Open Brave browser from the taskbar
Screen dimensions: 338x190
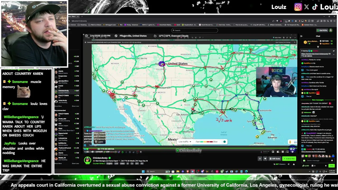(x=187, y=172)
